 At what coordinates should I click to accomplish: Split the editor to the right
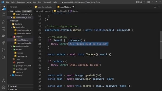155,7
